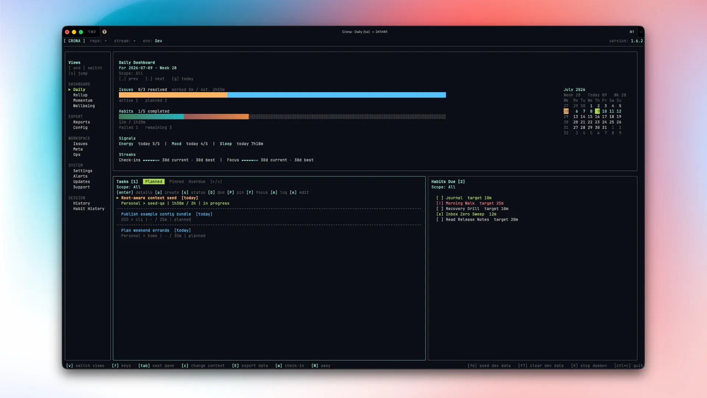Open the Issues workspace view
The width and height of the screenshot is (707, 398).
80,144
